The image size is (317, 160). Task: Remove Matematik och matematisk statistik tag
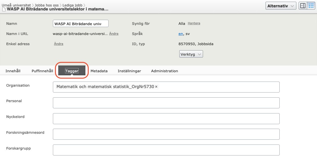156,87
